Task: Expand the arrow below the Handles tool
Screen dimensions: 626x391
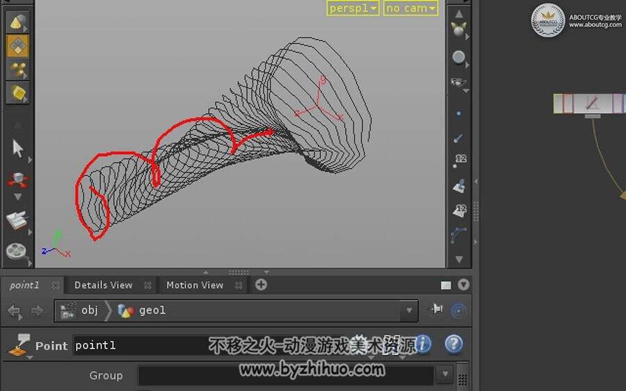Action: pyautogui.click(x=17, y=197)
